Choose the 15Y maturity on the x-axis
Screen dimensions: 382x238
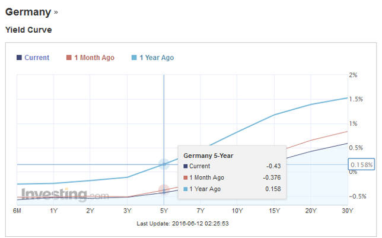(x=274, y=211)
